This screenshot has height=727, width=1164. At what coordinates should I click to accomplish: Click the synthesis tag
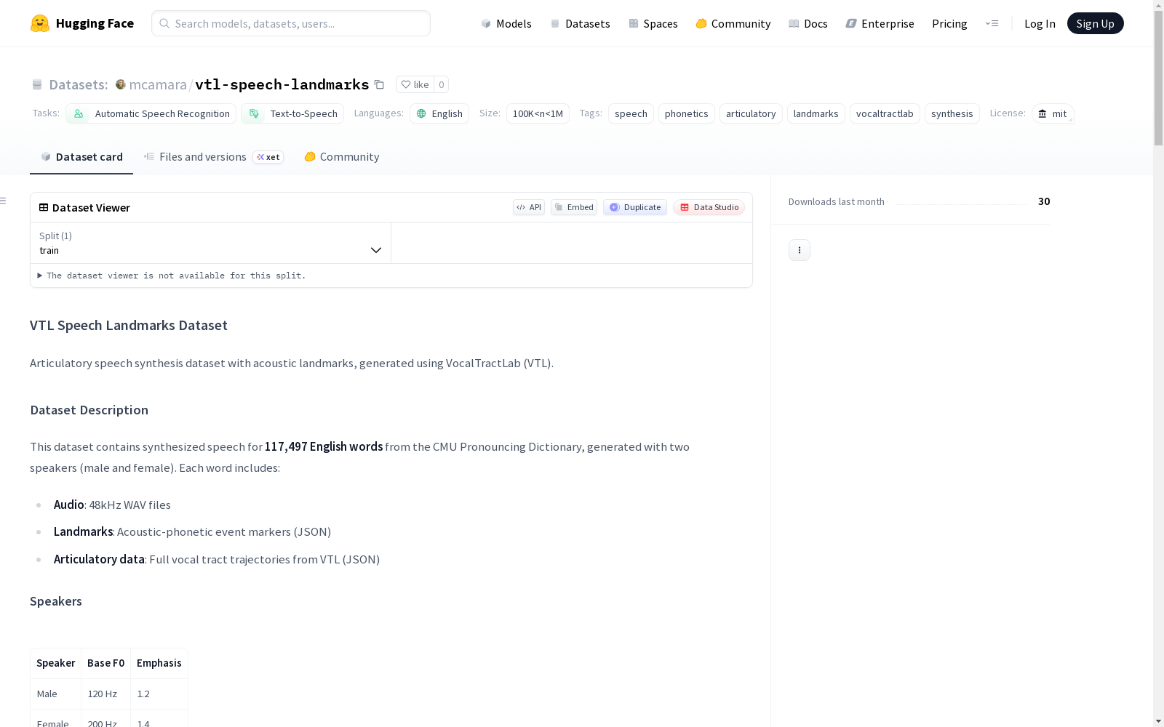[x=952, y=113]
